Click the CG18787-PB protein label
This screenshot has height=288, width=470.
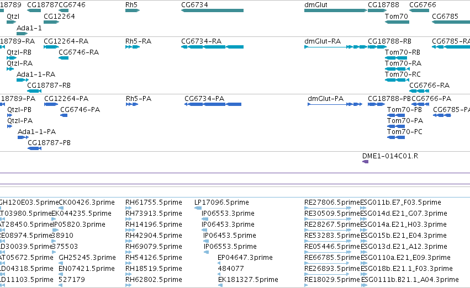tap(49, 143)
